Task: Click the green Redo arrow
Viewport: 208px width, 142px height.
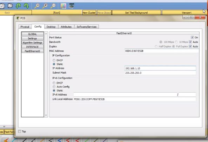Action: point(26,6)
